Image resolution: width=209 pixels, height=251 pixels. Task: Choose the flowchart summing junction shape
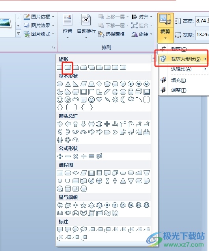[x=91, y=181]
